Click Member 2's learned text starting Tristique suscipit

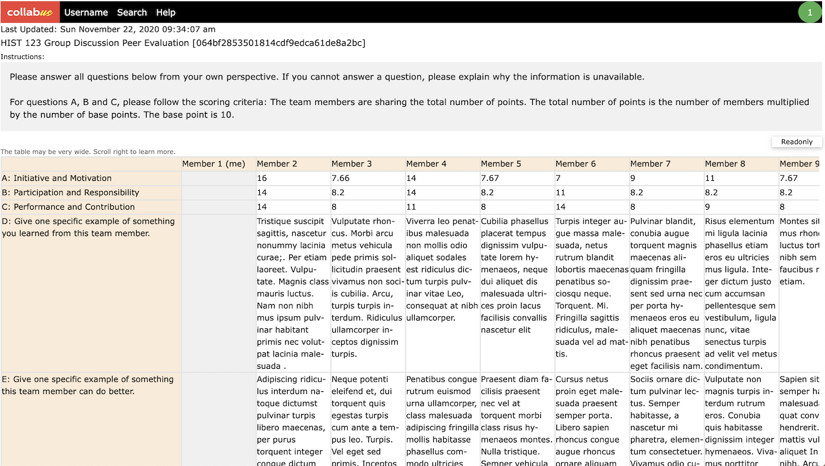pos(293,293)
